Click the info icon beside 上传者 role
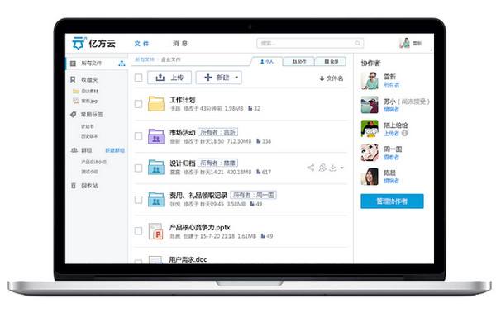 pyautogui.click(x=404, y=133)
